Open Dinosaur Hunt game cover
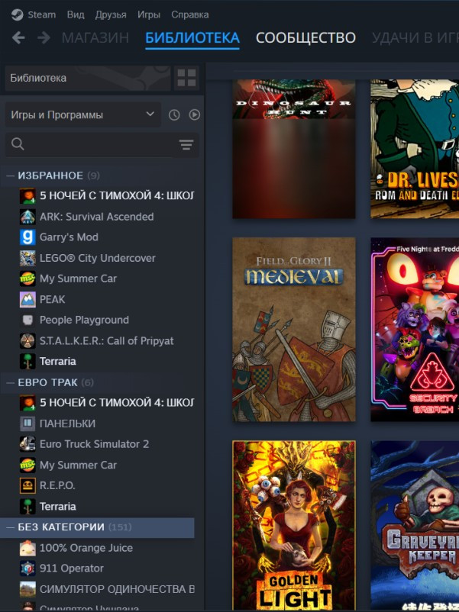Screen dimensions: 459x612 point(294,149)
